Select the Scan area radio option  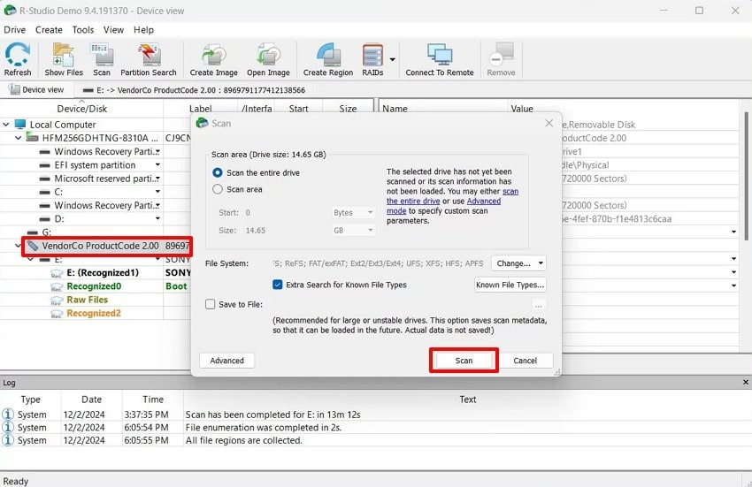coord(218,189)
